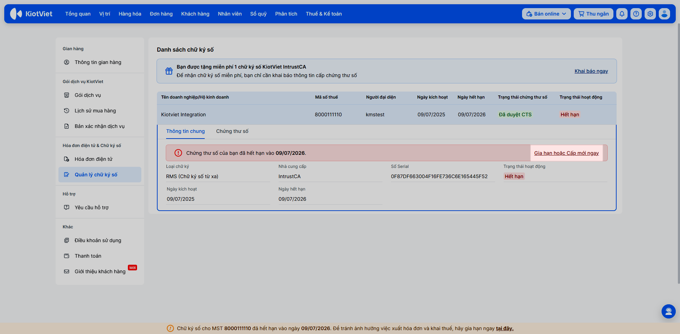
Task: Open the Hàng hóa menu
Action: point(130,14)
